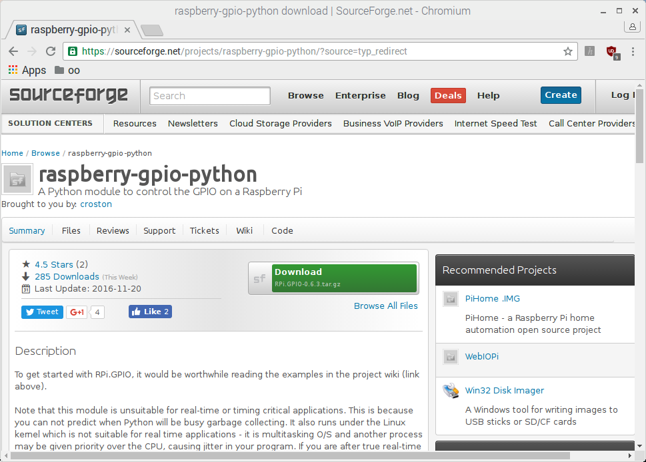Screen dimensions: 646x462
Task: Click the SourceForge logo
Action: (69, 95)
